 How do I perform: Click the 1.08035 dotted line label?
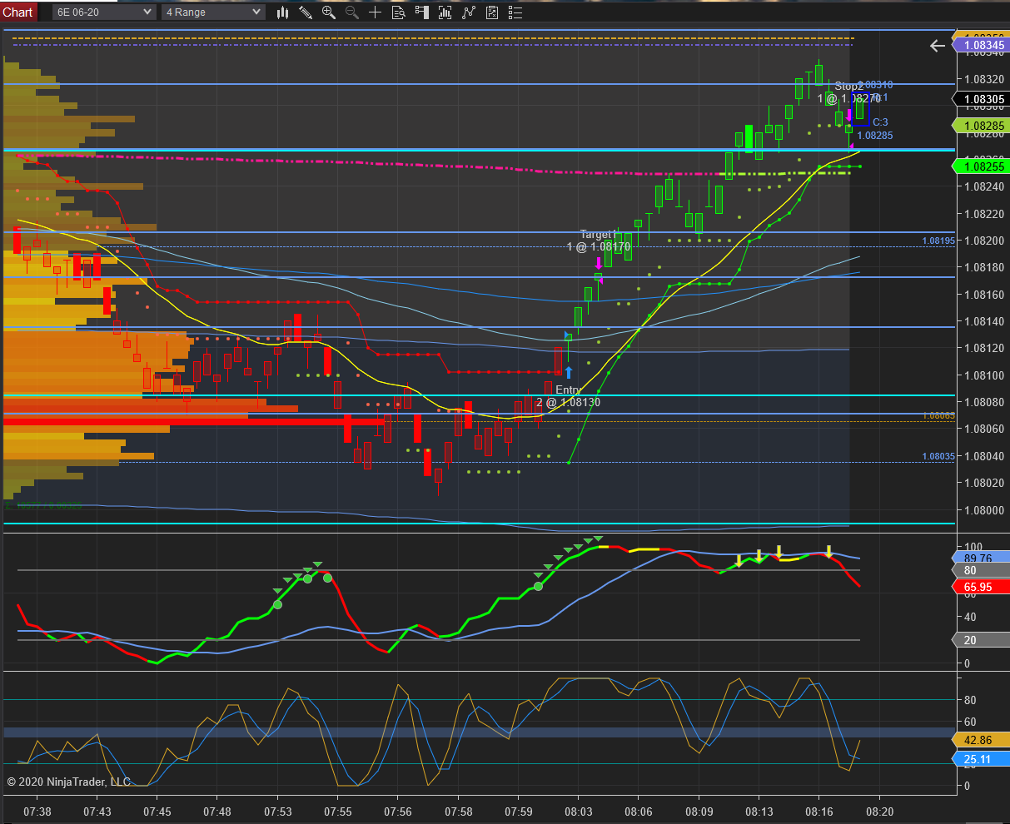click(x=938, y=456)
